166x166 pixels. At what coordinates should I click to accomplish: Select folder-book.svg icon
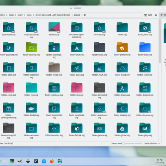coord(9,68)
